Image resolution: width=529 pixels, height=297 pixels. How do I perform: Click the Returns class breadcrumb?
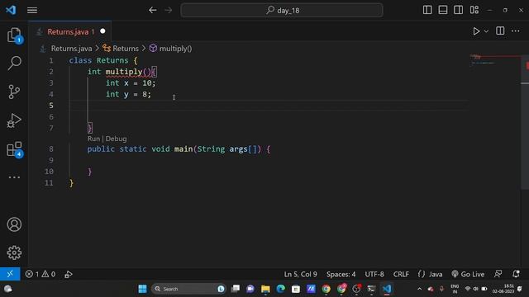point(125,49)
